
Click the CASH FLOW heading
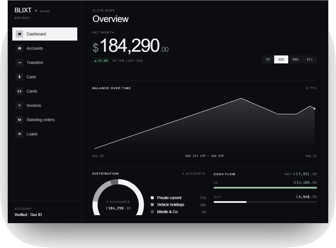click(225, 174)
